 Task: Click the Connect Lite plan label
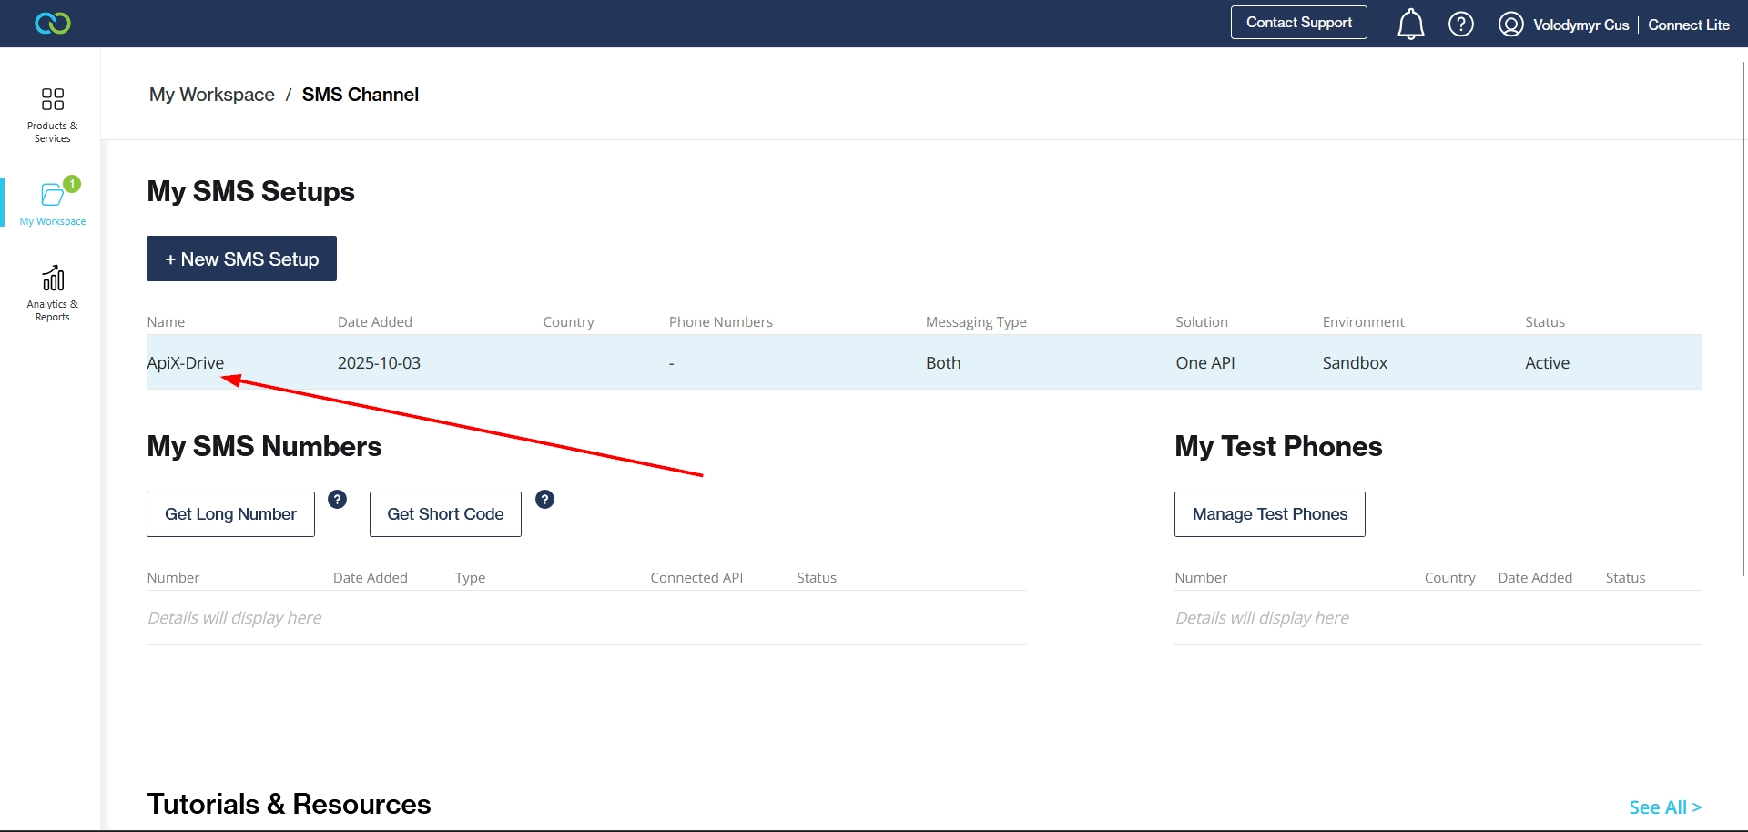pos(1688,25)
